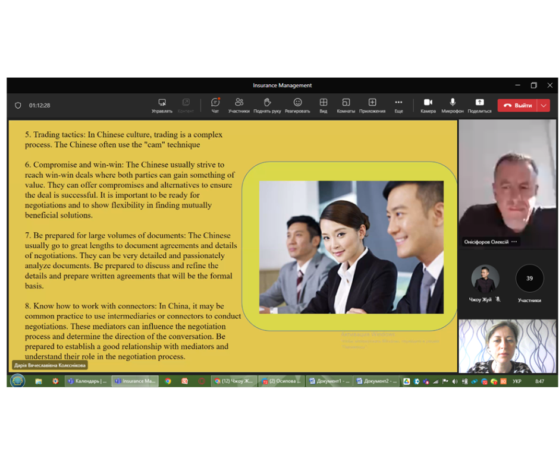This screenshot has width=559, height=468.
Task: Toggle the Микрофон microphone
Action: pos(453,106)
